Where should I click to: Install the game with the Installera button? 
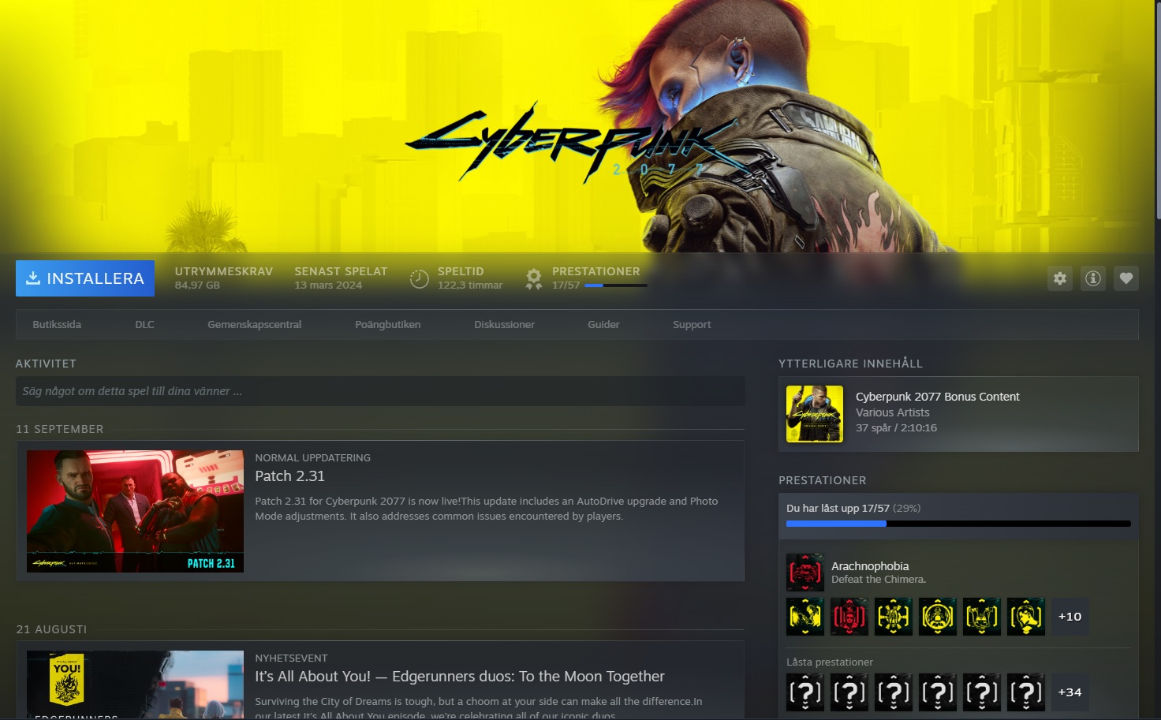pos(85,278)
